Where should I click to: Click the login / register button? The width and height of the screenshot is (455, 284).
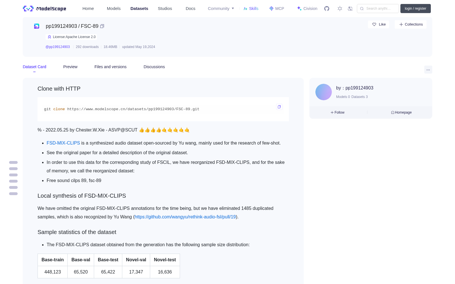pos(415,9)
